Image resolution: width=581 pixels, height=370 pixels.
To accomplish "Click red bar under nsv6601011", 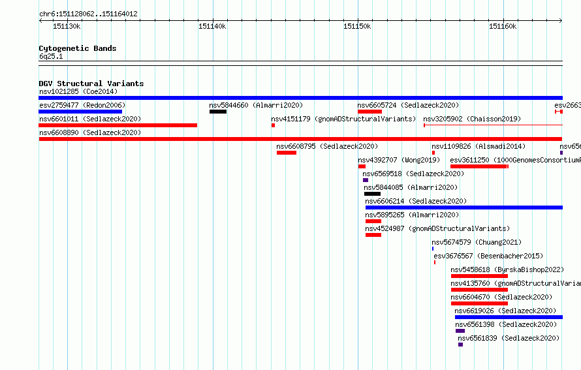I will click(118, 125).
